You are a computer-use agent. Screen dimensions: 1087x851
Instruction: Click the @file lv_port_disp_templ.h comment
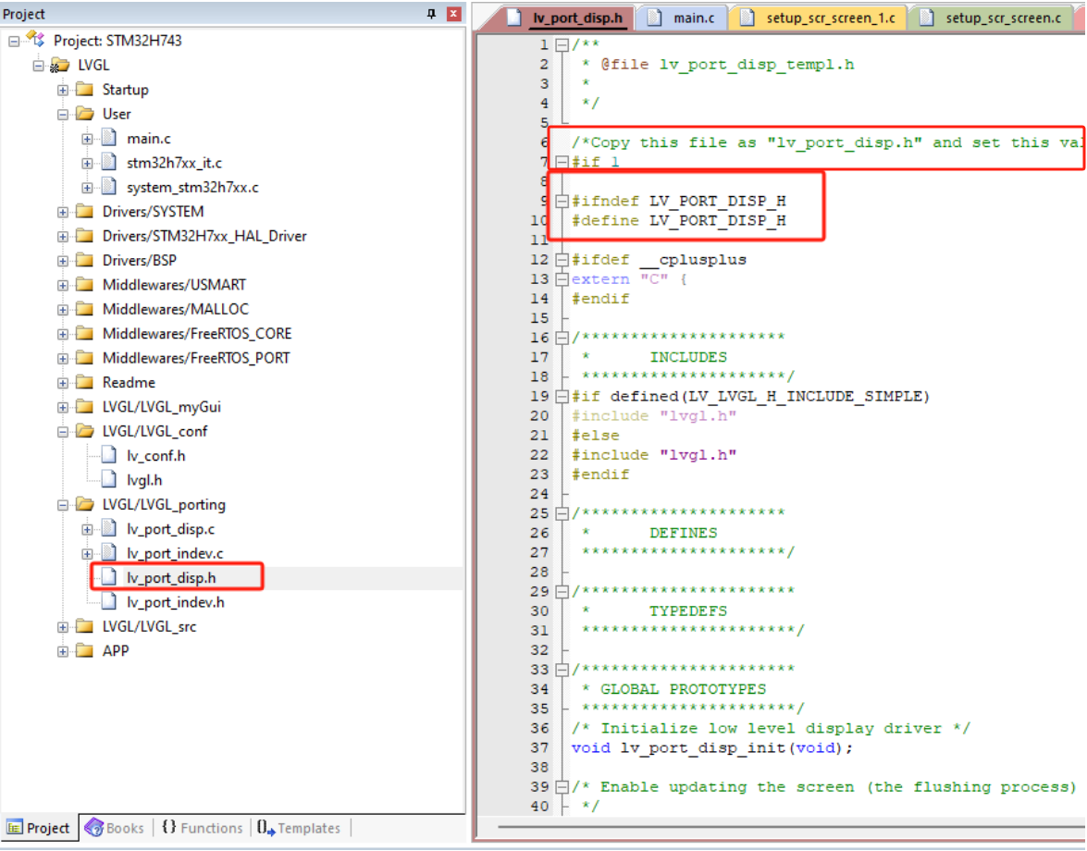pos(727,65)
